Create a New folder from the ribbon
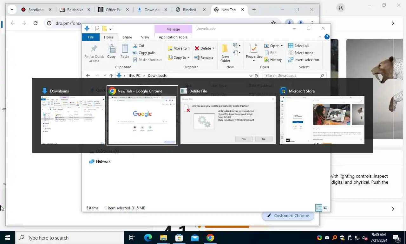 click(225, 53)
